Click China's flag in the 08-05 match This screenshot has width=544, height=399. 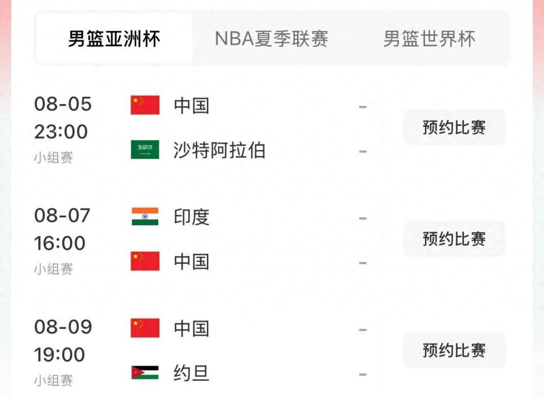tap(145, 105)
